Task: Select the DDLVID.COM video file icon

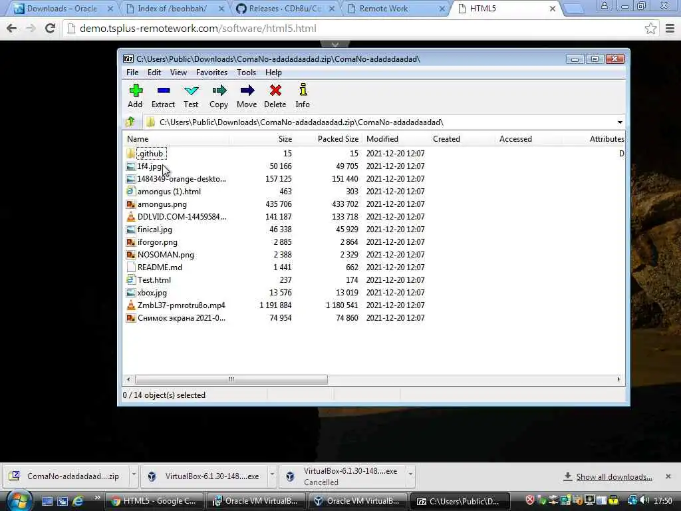Action: point(131,216)
